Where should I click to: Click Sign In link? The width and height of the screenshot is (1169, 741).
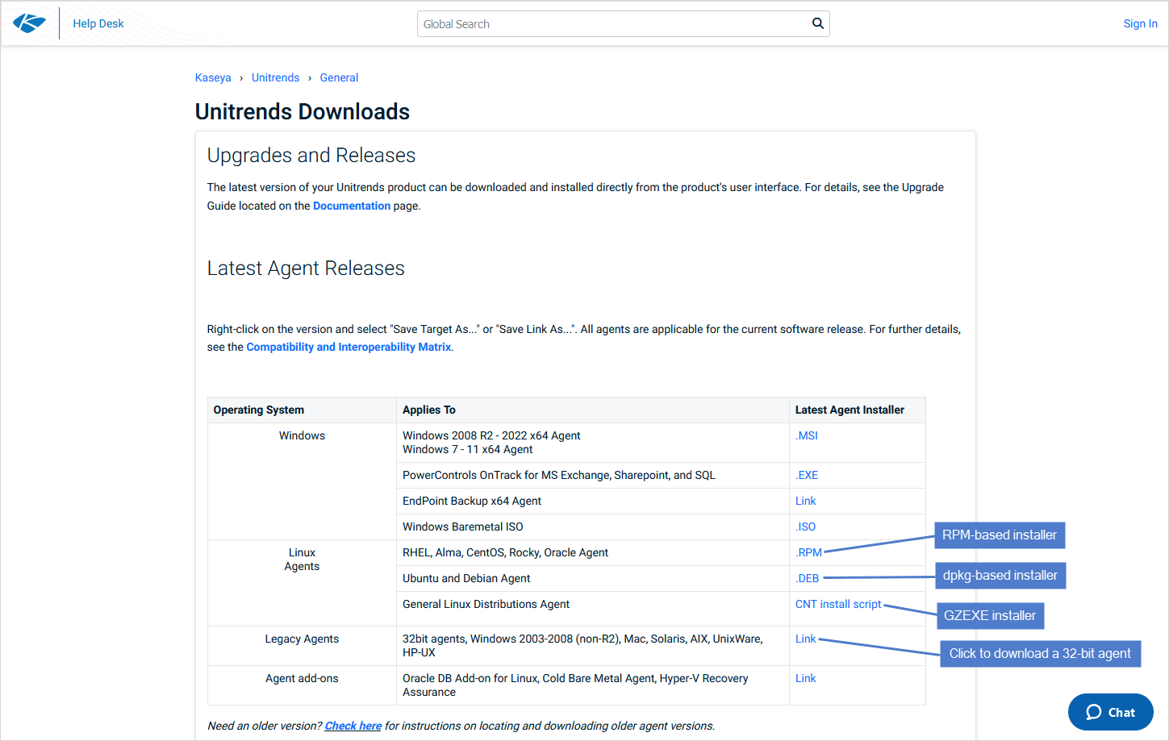[x=1140, y=23]
